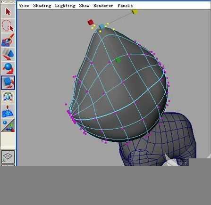Open the View menu
211x205 pixels.
pyautogui.click(x=24, y=6)
